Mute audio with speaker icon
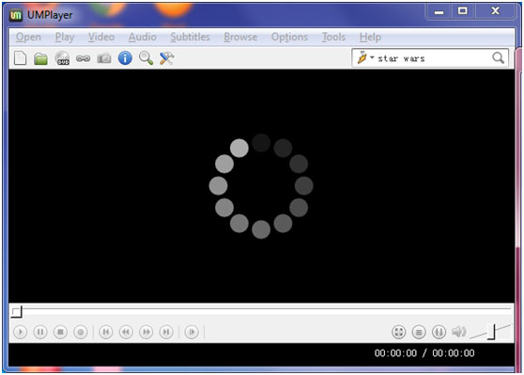 click(x=459, y=332)
